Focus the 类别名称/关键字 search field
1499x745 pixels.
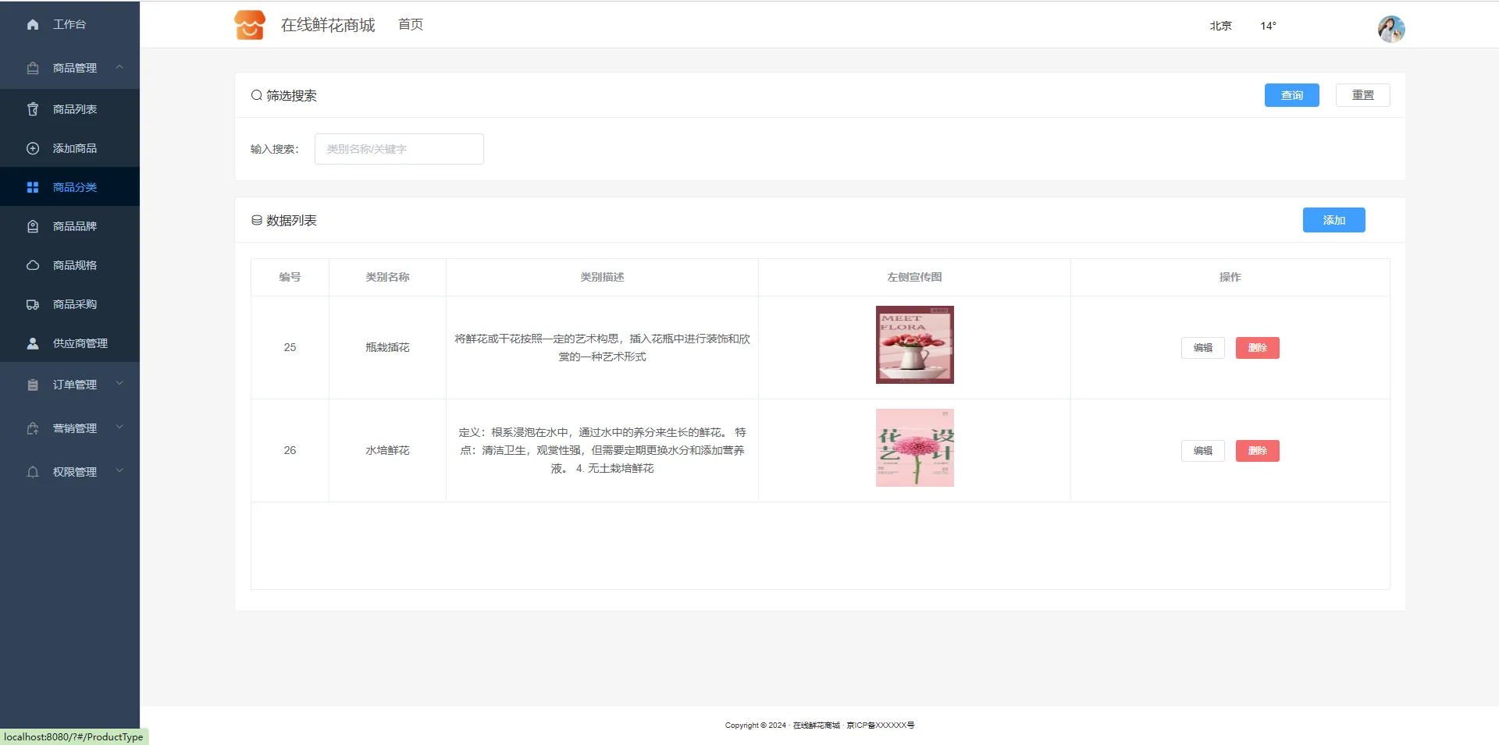(x=399, y=149)
